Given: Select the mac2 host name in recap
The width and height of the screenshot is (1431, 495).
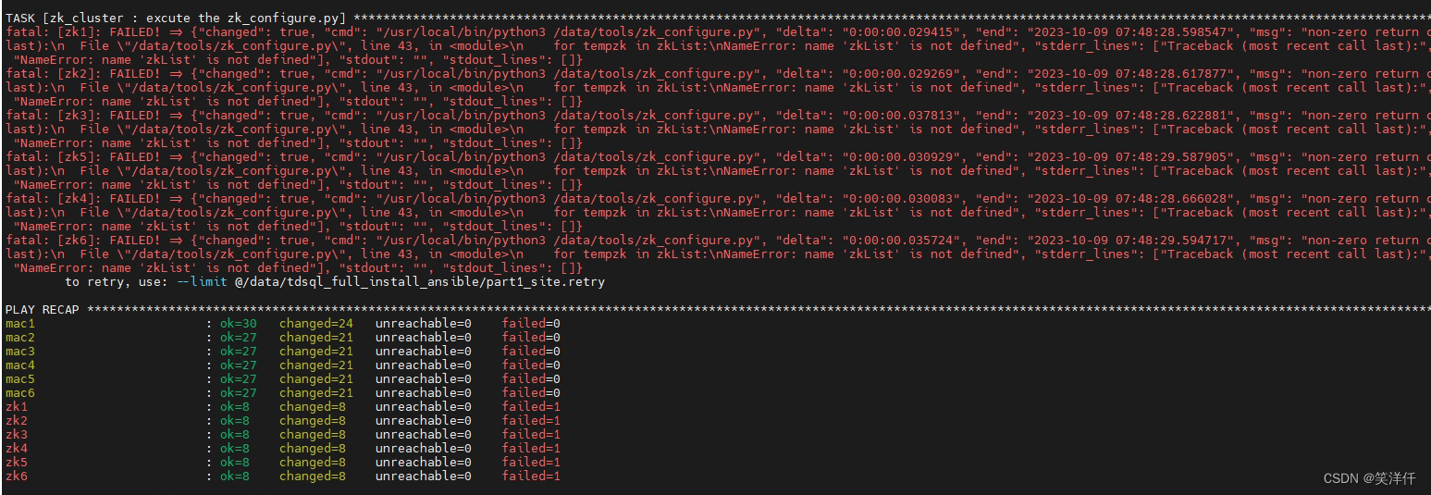Looking at the screenshot, I should click(x=19, y=337).
